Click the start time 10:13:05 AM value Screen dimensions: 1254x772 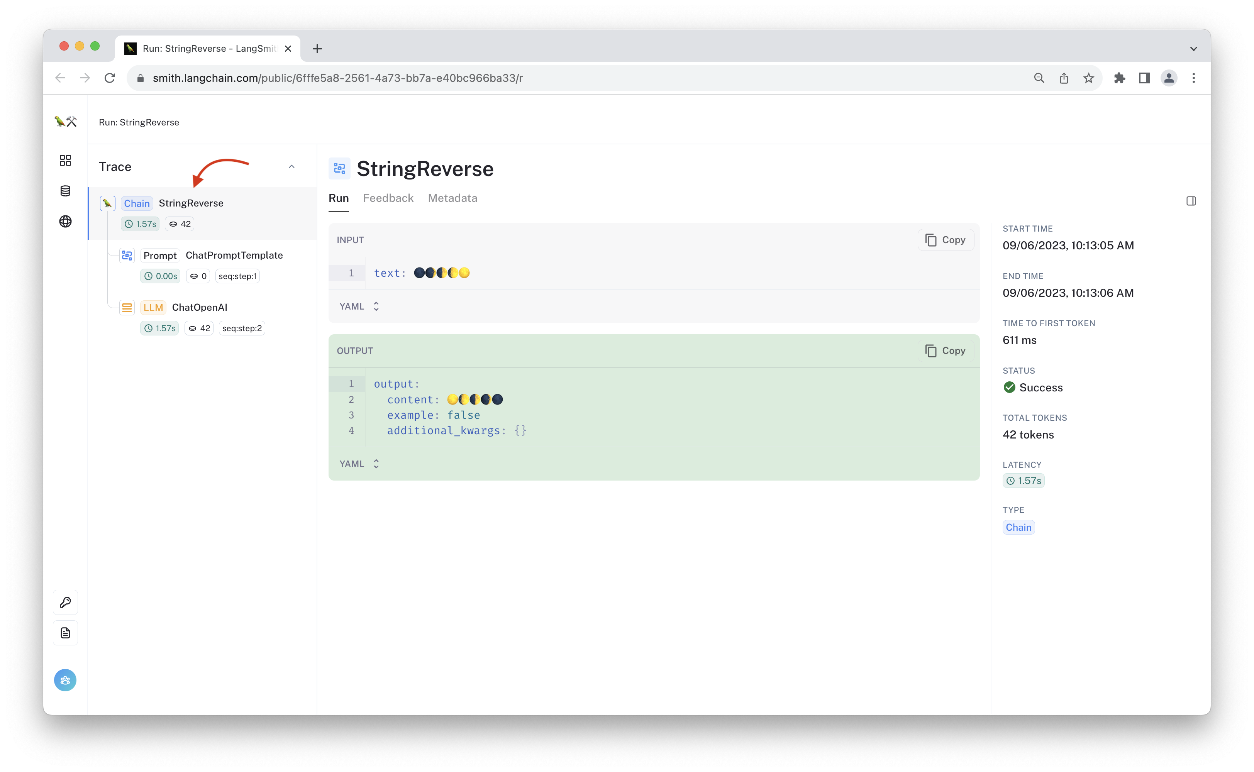coord(1068,245)
